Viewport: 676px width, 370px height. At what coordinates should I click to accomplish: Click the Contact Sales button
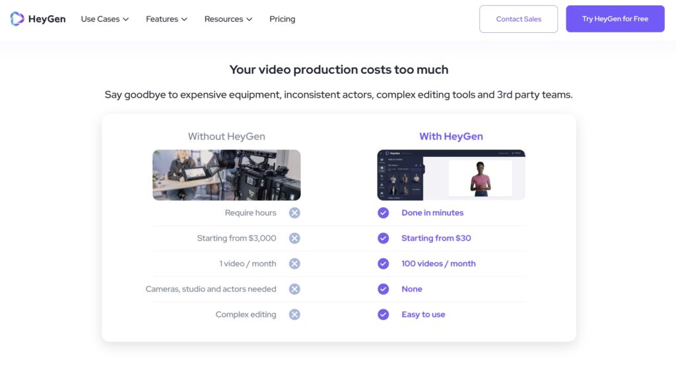519,19
